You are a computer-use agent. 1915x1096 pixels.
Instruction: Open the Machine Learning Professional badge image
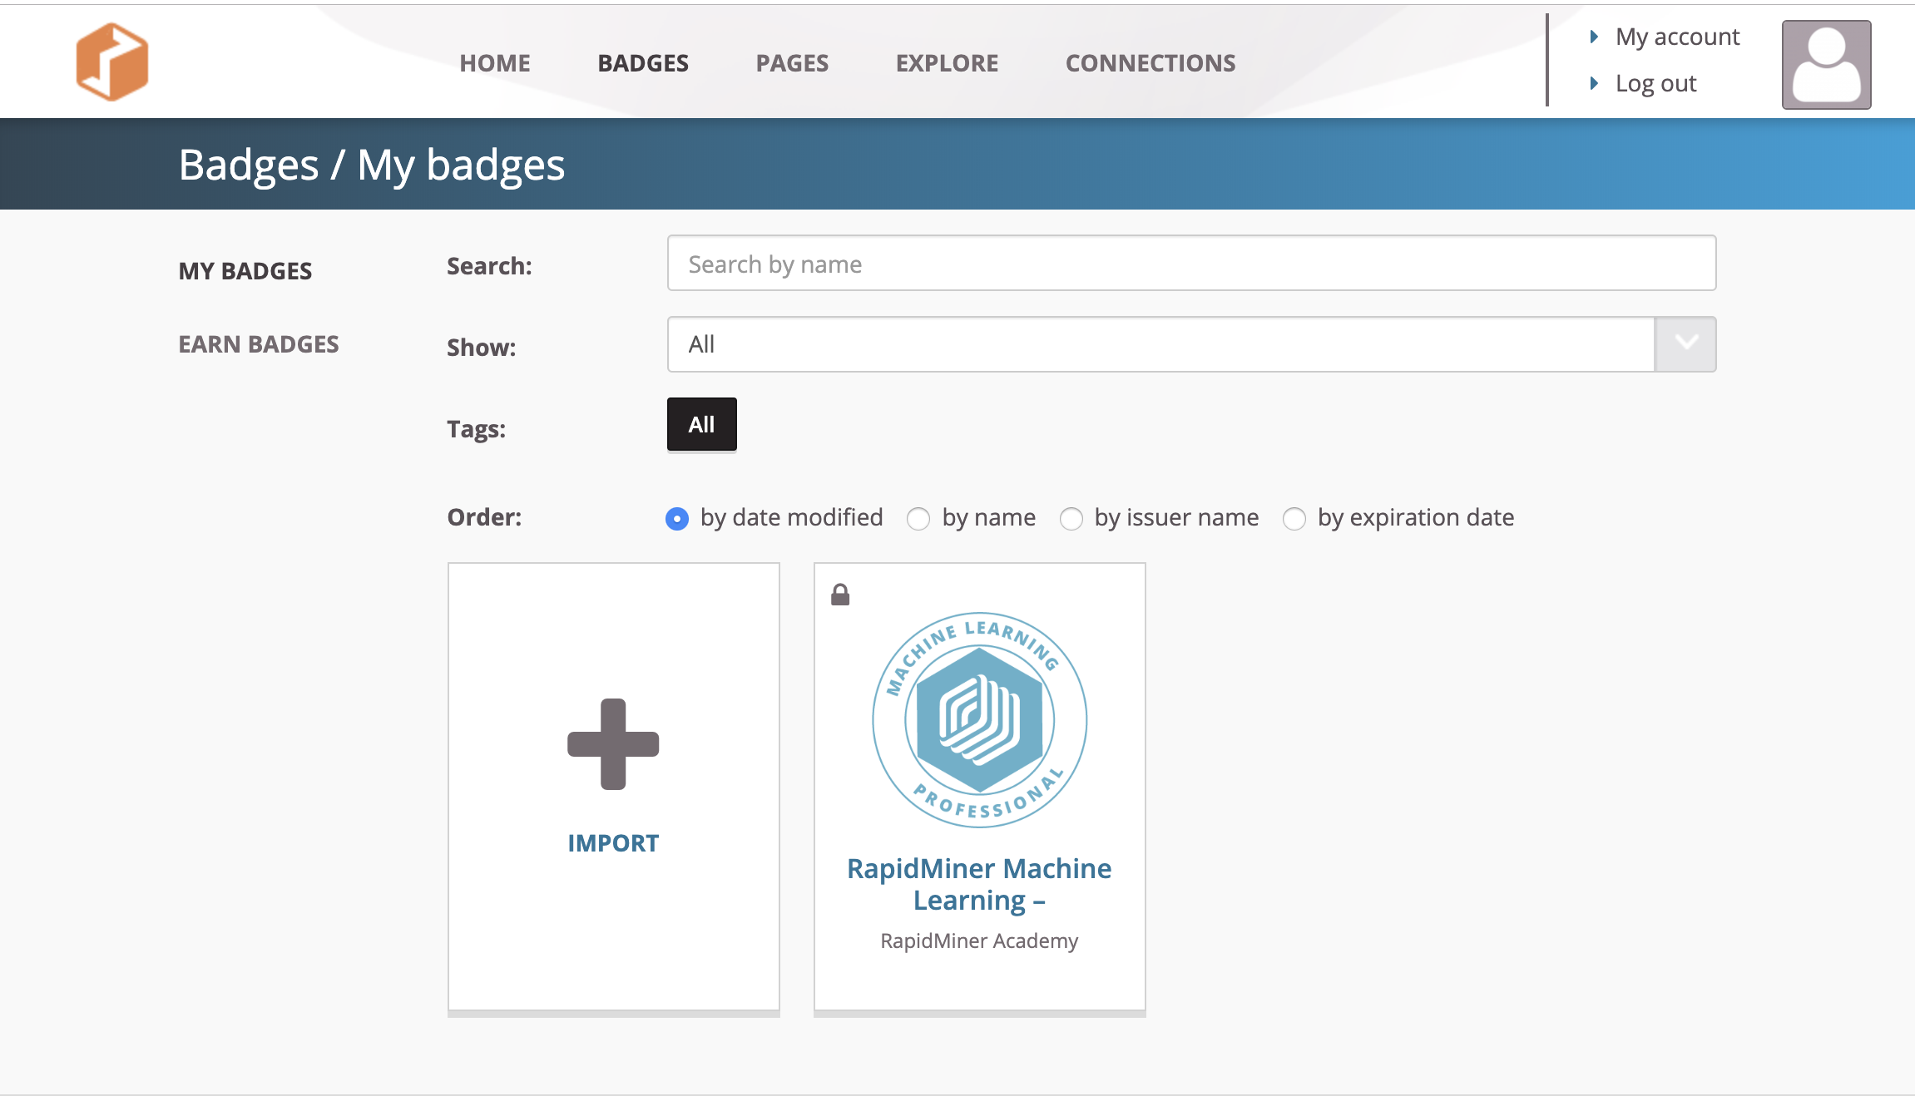point(979,720)
